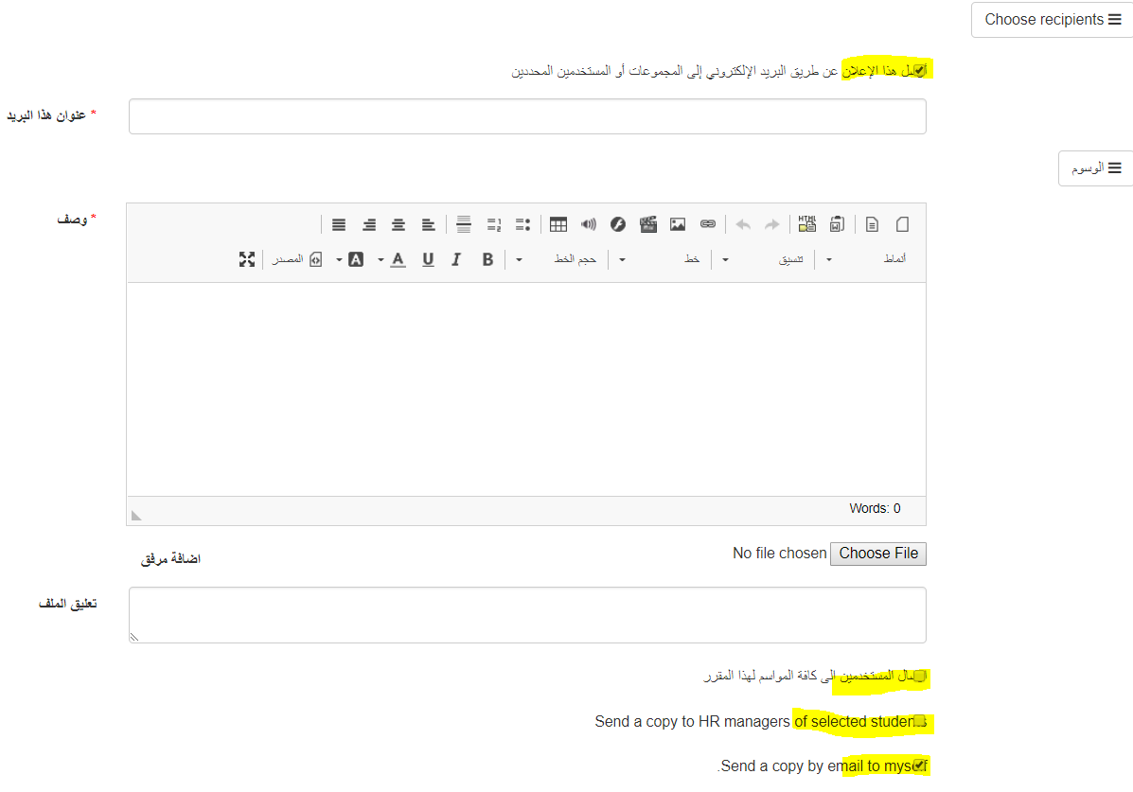Maximize the editor with fullscreen icon
Viewport: 1133px width, 792px height.
click(247, 259)
